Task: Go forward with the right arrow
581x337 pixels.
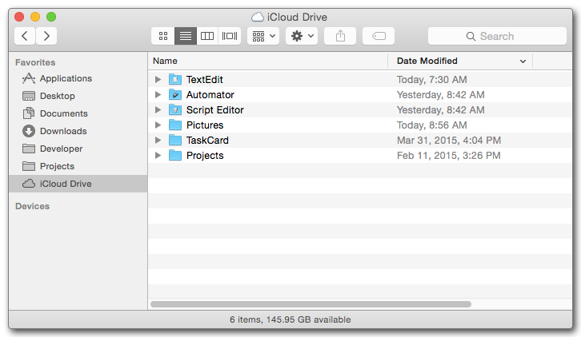Action: point(46,36)
